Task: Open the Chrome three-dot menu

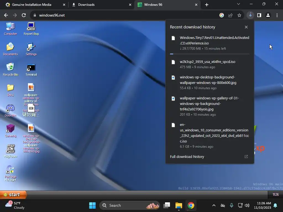Action: coord(277,15)
